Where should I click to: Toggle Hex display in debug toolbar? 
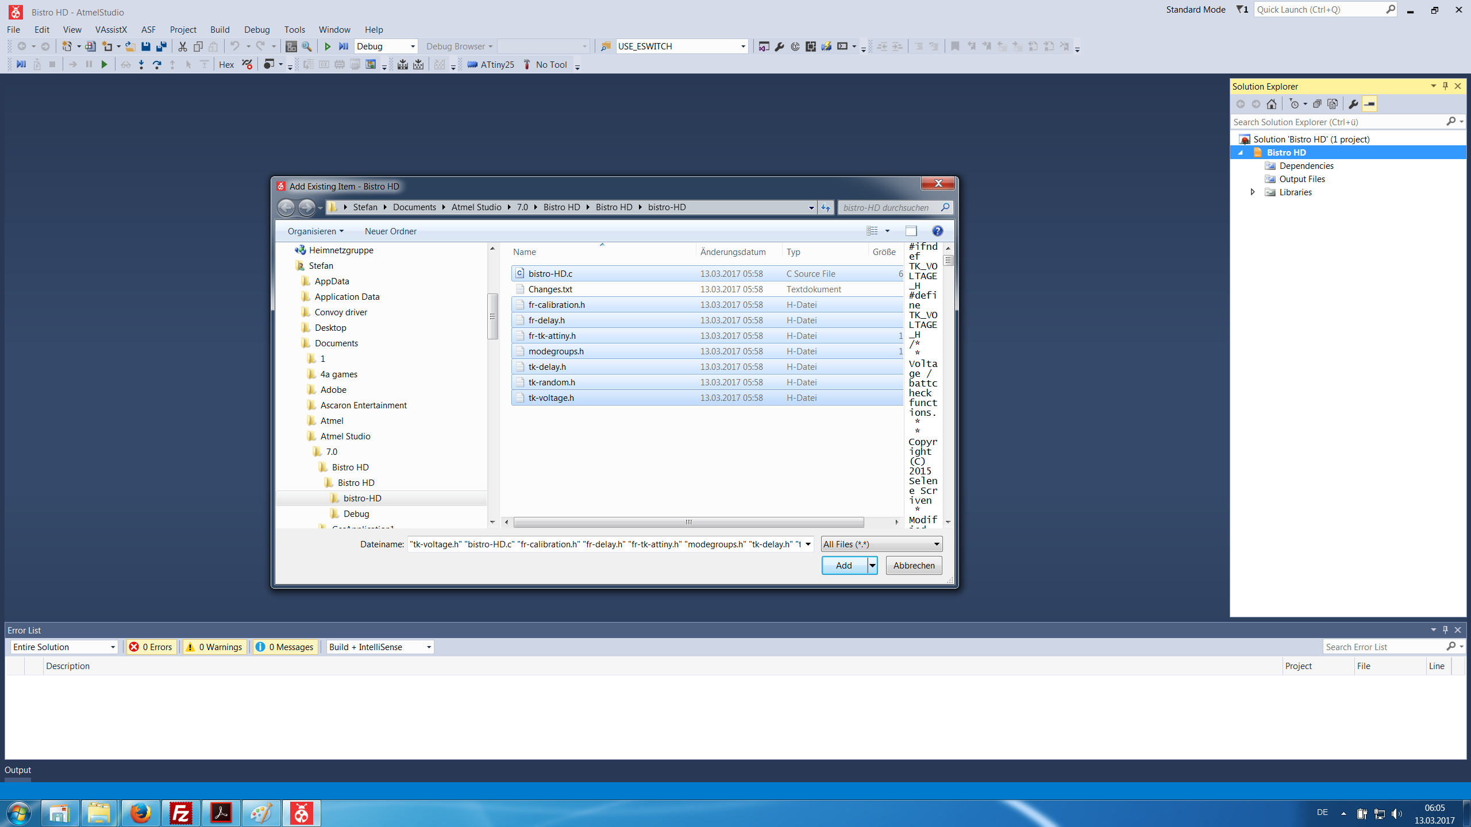coord(226,64)
